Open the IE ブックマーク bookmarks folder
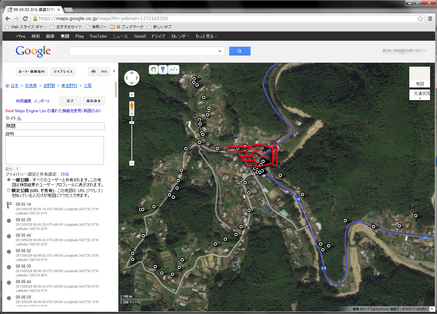The height and width of the screenshot is (314, 437). tap(127, 27)
